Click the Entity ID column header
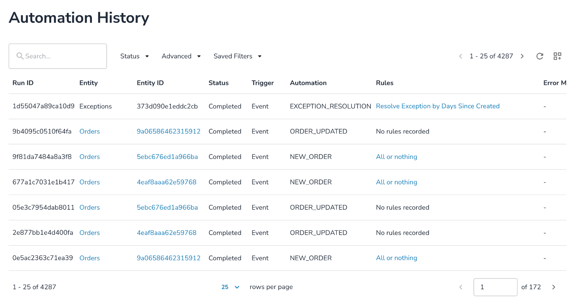The width and height of the screenshot is (574, 305). pyautogui.click(x=150, y=83)
